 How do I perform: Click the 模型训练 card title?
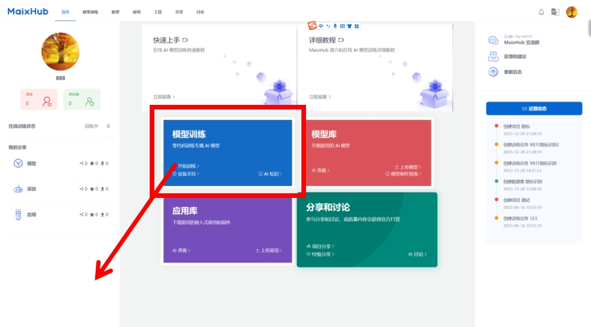tap(189, 134)
